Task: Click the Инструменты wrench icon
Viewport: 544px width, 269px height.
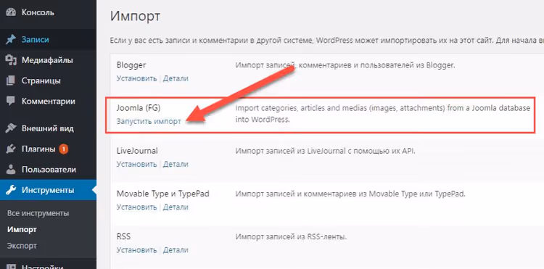Action: tap(11, 190)
